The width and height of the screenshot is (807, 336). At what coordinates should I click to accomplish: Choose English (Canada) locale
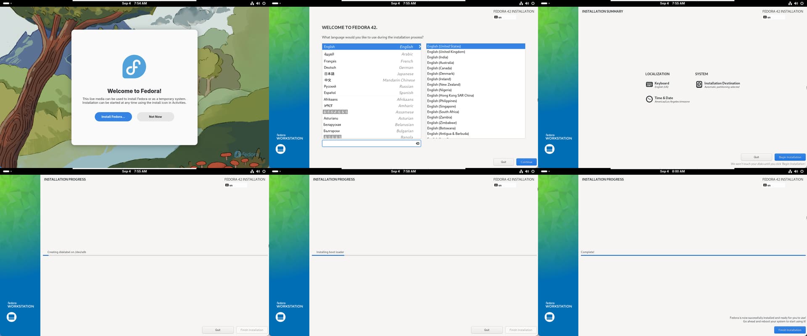click(x=439, y=68)
